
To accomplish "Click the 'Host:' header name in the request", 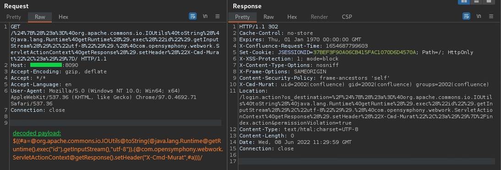I will (19, 65).
